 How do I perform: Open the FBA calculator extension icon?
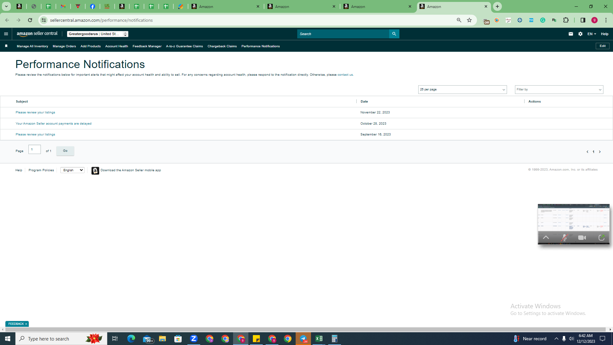(x=531, y=20)
